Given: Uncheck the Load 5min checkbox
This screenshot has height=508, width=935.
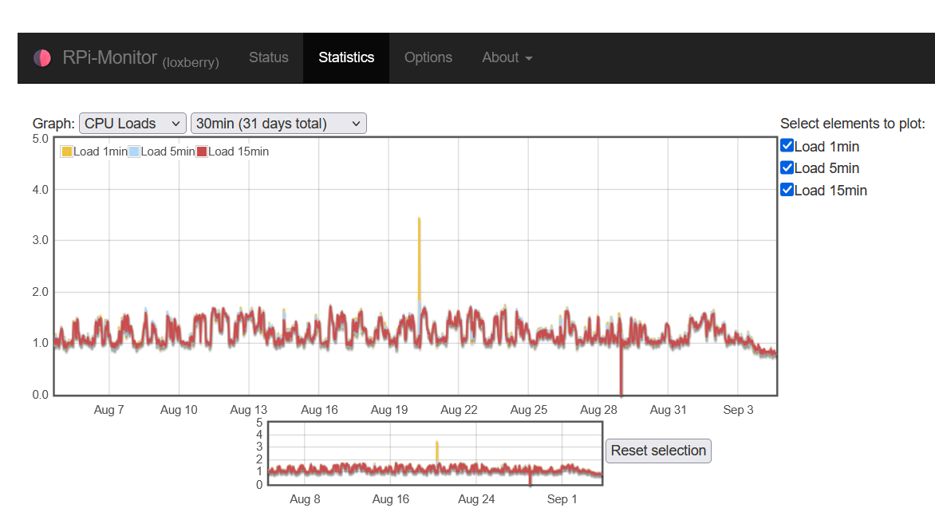Looking at the screenshot, I should pos(787,167).
